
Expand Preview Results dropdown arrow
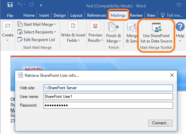click(x=102, y=40)
